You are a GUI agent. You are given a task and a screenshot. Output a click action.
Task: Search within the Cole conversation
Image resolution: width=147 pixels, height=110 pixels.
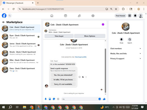coord(130,39)
